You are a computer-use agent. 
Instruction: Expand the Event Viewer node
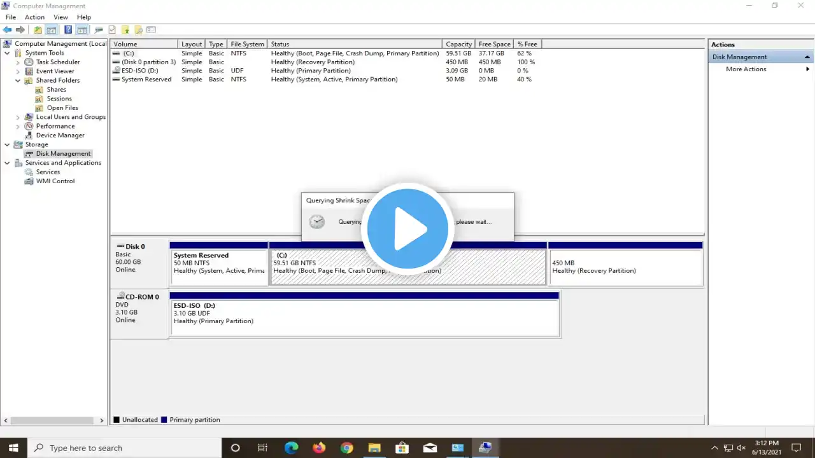coord(18,71)
